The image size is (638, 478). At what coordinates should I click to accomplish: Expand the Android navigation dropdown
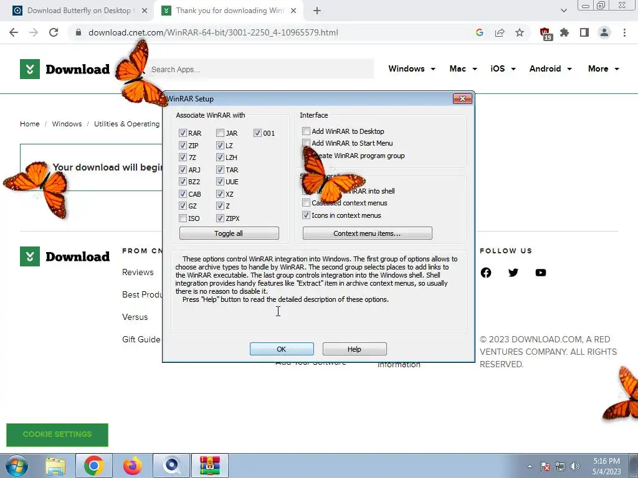[551, 68]
